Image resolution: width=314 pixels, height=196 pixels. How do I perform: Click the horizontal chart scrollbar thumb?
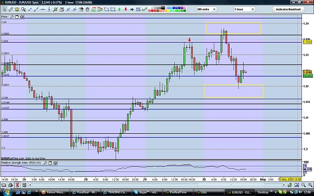231,185
